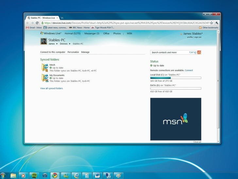Image resolution: width=238 pixels, height=179 pixels.
Task: Click the browser Forward arrow
Action: 32,23
